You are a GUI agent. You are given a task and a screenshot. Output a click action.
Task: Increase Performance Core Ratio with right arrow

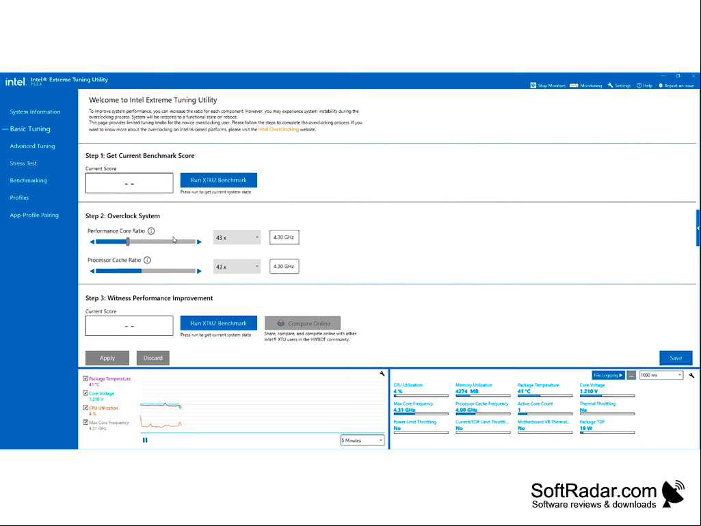tap(200, 242)
